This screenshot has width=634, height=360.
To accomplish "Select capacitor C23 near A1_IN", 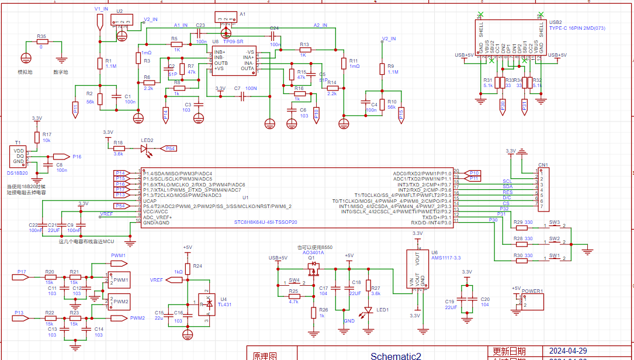I will click(199, 33).
